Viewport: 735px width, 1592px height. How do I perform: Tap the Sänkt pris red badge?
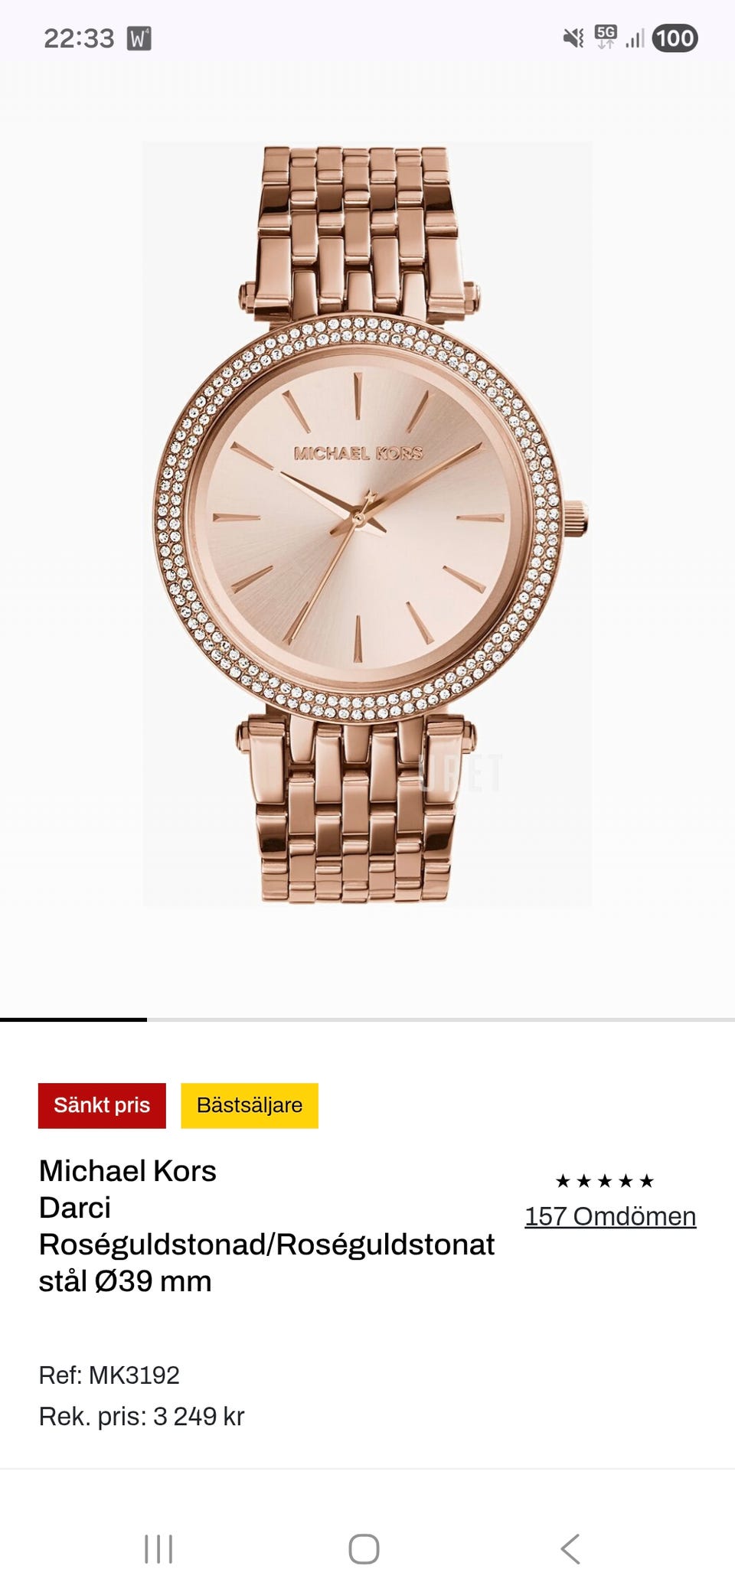pos(102,1105)
